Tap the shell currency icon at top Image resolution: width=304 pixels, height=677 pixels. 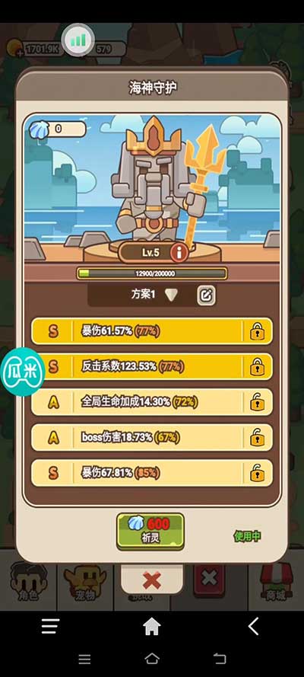pyautogui.click(x=36, y=129)
